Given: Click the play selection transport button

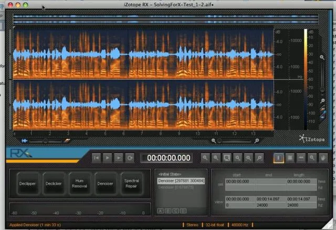Looking at the screenshot, I should tap(119, 158).
